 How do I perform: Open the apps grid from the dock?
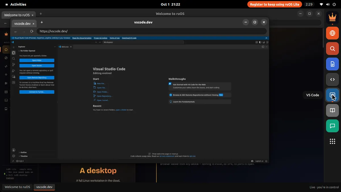coord(332,141)
